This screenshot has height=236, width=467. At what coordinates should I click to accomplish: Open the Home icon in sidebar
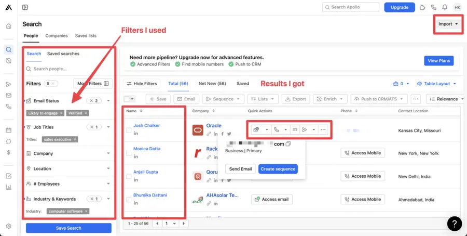click(9, 27)
